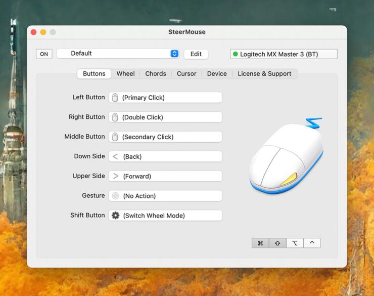
Task: Open the Cursor tab
Action: pyautogui.click(x=186, y=74)
